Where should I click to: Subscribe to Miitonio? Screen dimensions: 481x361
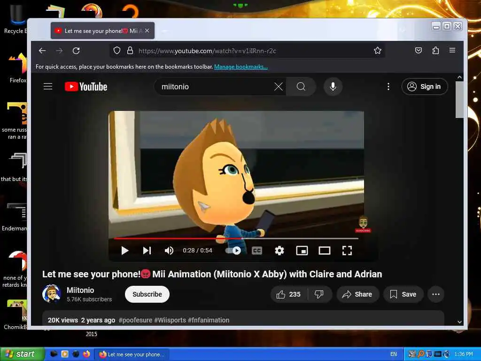coord(147,294)
